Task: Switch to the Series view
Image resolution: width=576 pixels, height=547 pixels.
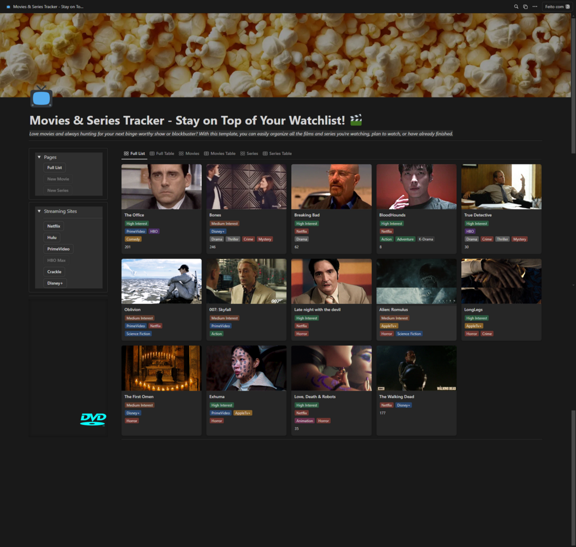Action: coord(249,153)
